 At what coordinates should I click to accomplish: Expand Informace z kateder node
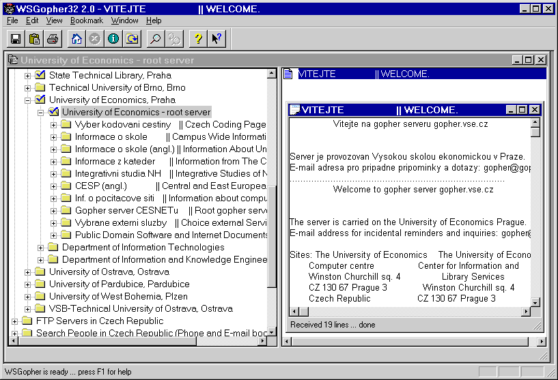(x=53, y=162)
